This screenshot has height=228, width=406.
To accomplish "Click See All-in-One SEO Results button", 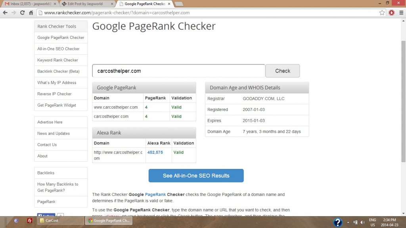I will click(196, 176).
